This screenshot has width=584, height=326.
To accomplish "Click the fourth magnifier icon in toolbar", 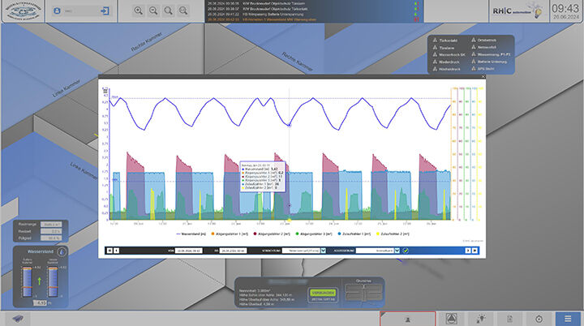I will click(x=183, y=11).
